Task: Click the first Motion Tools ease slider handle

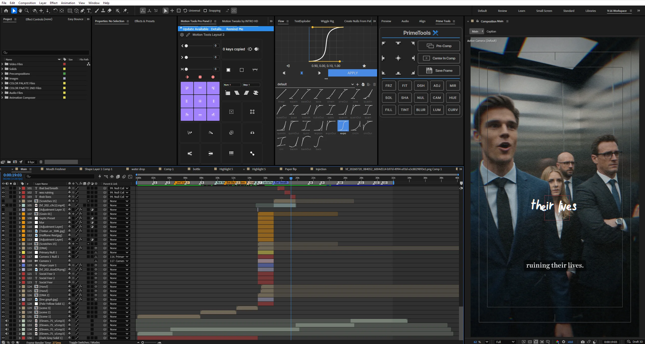Action: (x=186, y=46)
